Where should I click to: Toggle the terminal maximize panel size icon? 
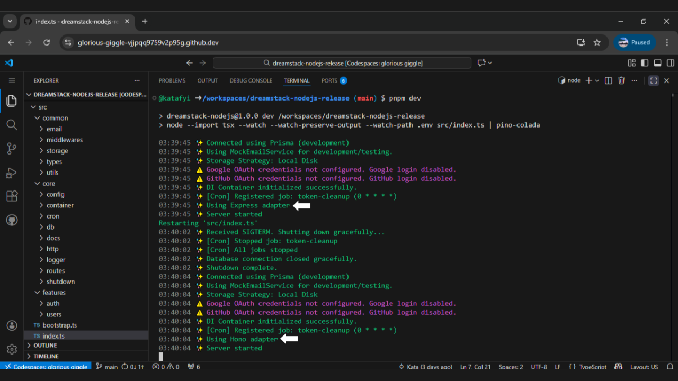654,80
